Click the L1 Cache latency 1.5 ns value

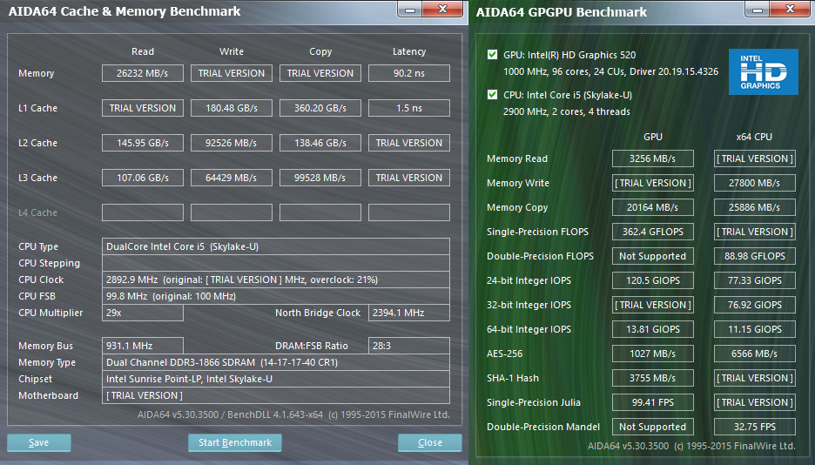pos(409,108)
